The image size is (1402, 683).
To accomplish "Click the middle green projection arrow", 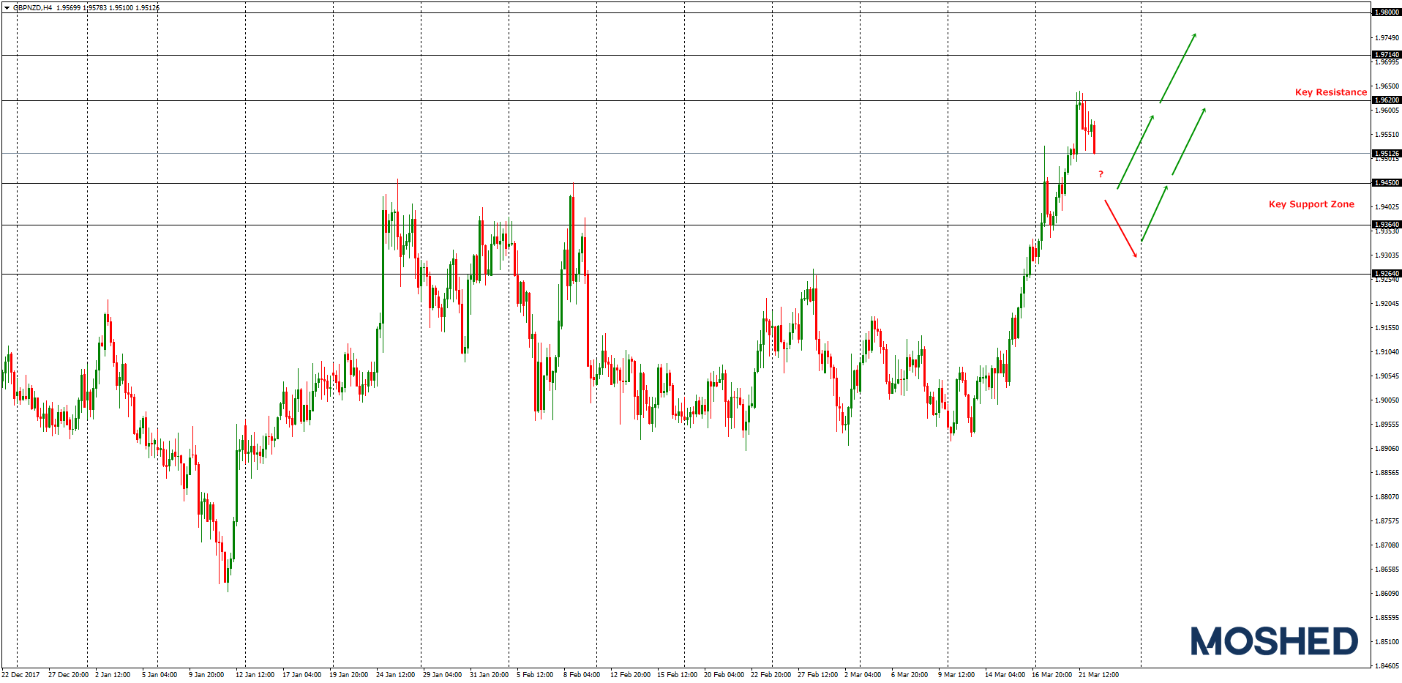I will 1136,150.
